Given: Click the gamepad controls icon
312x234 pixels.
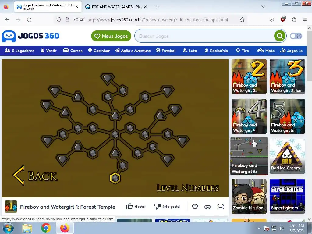Looking at the screenshot, I should [x=207, y=207].
